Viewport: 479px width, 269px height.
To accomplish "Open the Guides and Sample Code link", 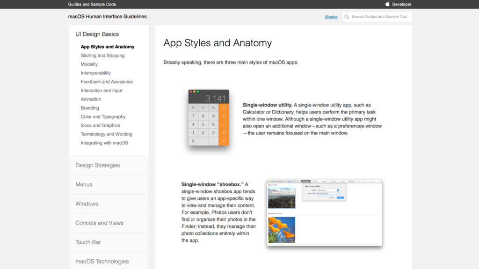I will click(92, 4).
